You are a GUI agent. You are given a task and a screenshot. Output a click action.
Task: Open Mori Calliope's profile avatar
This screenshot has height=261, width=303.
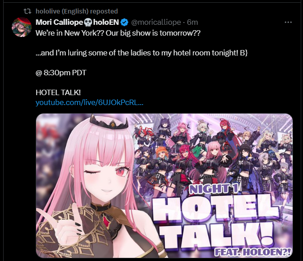[22, 27]
